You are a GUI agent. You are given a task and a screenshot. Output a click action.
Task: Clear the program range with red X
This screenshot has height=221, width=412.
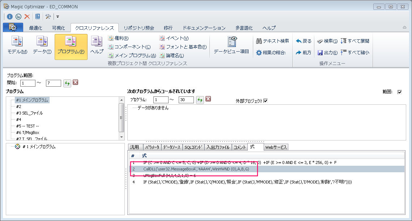pos(75,82)
